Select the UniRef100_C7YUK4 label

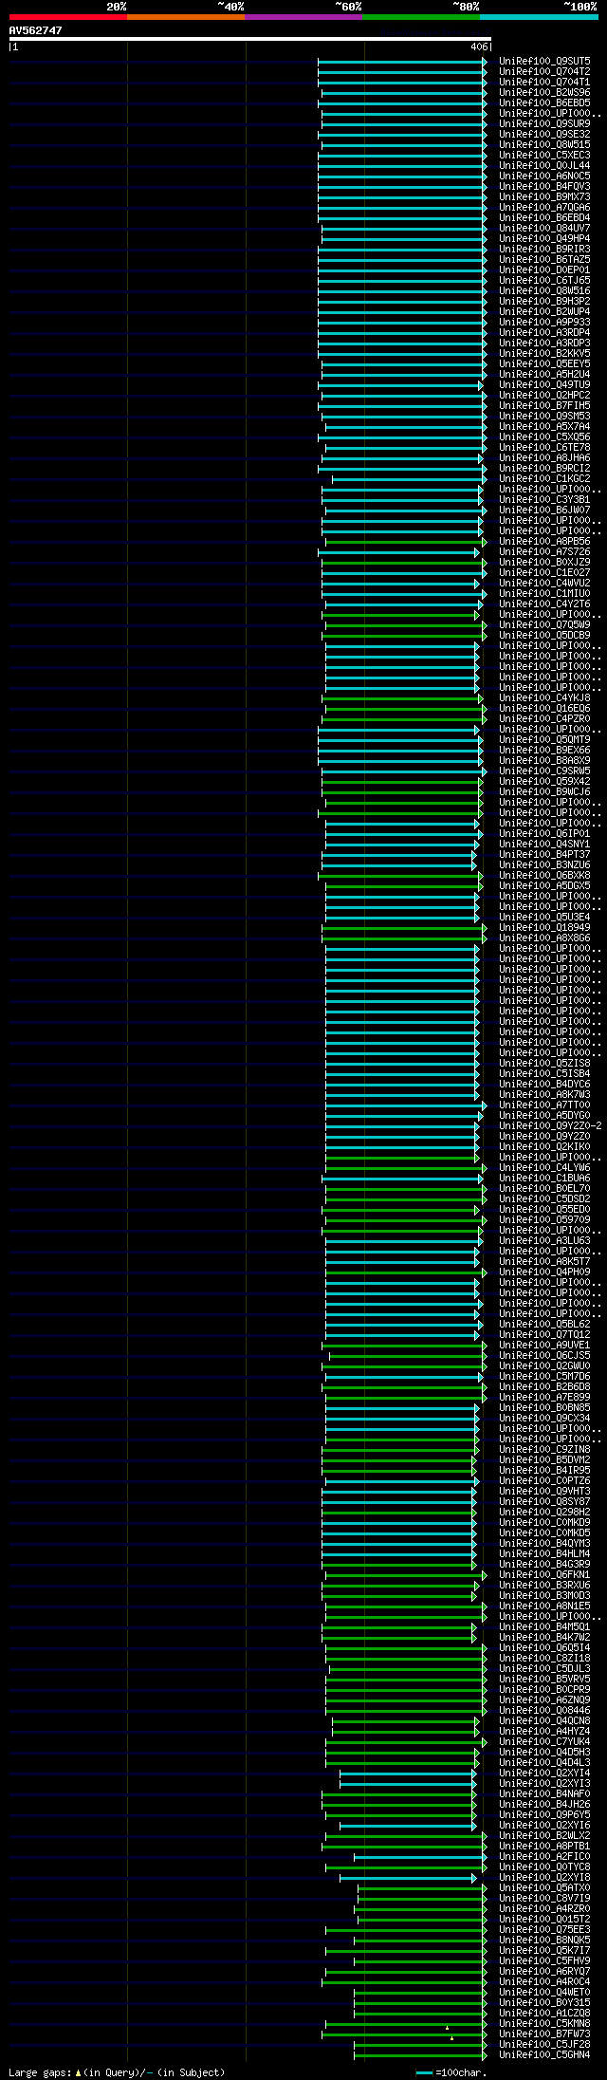point(544,1742)
